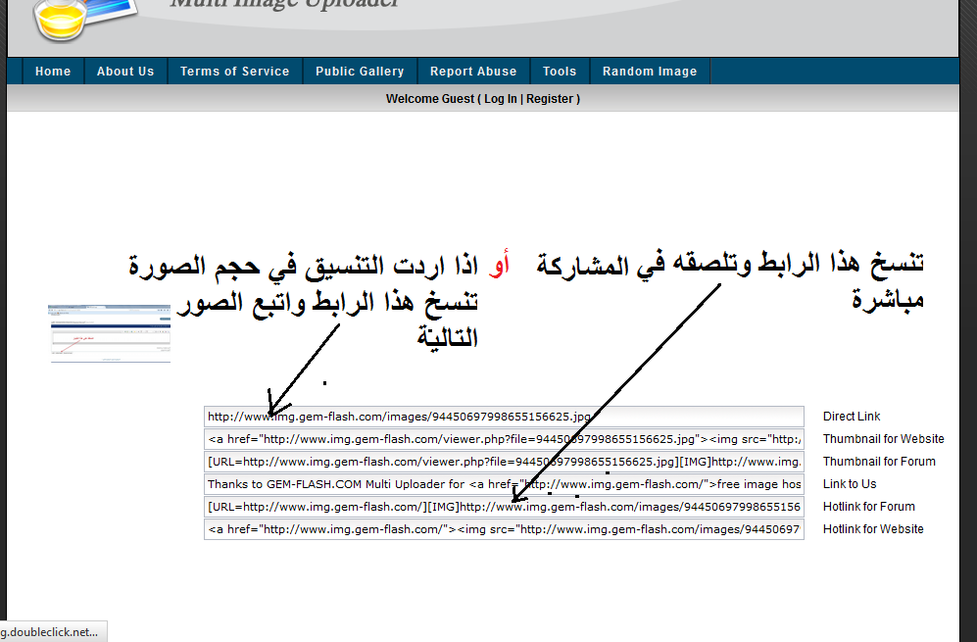Select the Link to Us code field
The width and height of the screenshot is (977, 642).
504,483
